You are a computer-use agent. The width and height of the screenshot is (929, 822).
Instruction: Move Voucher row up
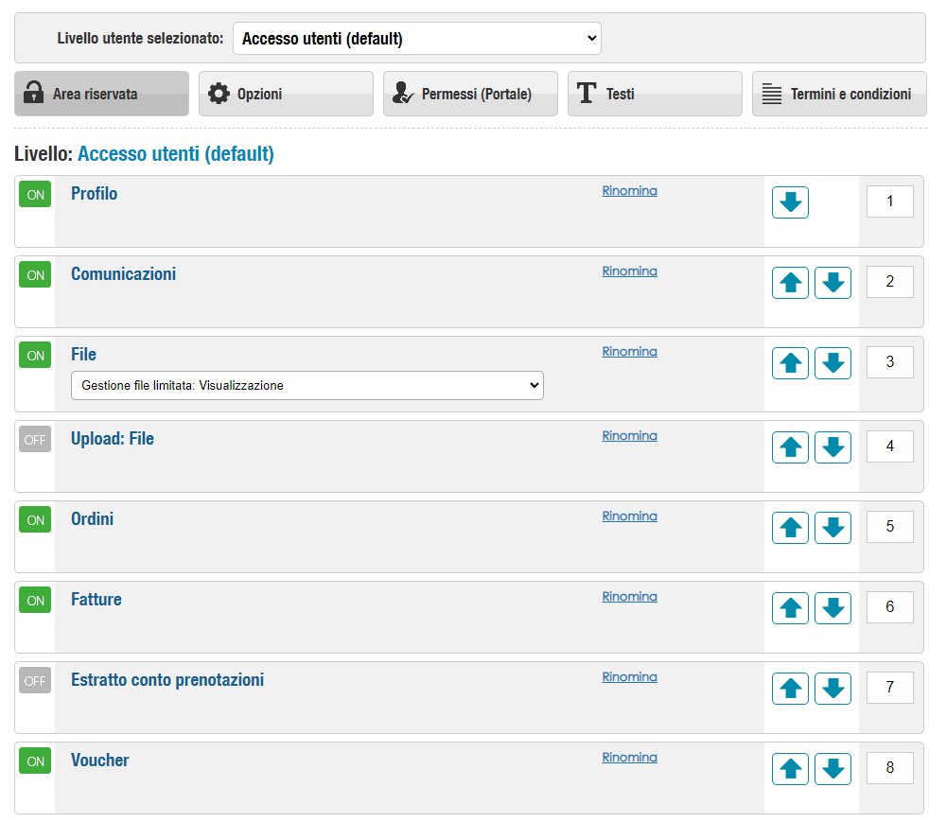click(x=790, y=769)
